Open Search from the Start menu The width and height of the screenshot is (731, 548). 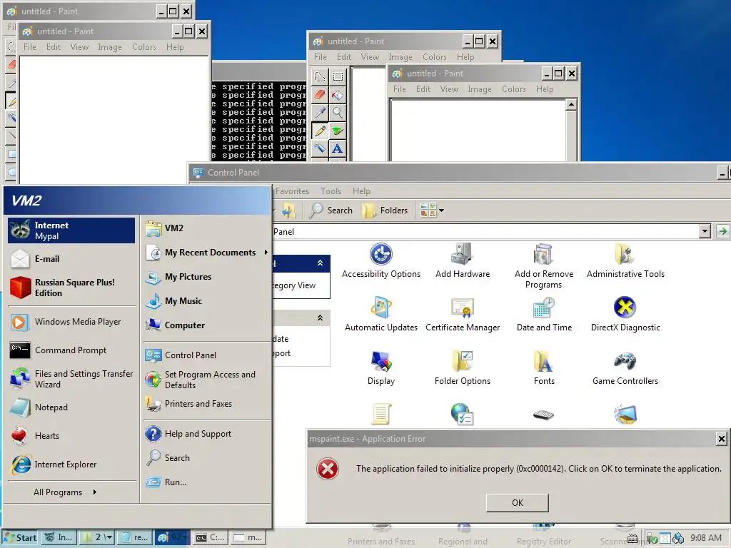206,457
